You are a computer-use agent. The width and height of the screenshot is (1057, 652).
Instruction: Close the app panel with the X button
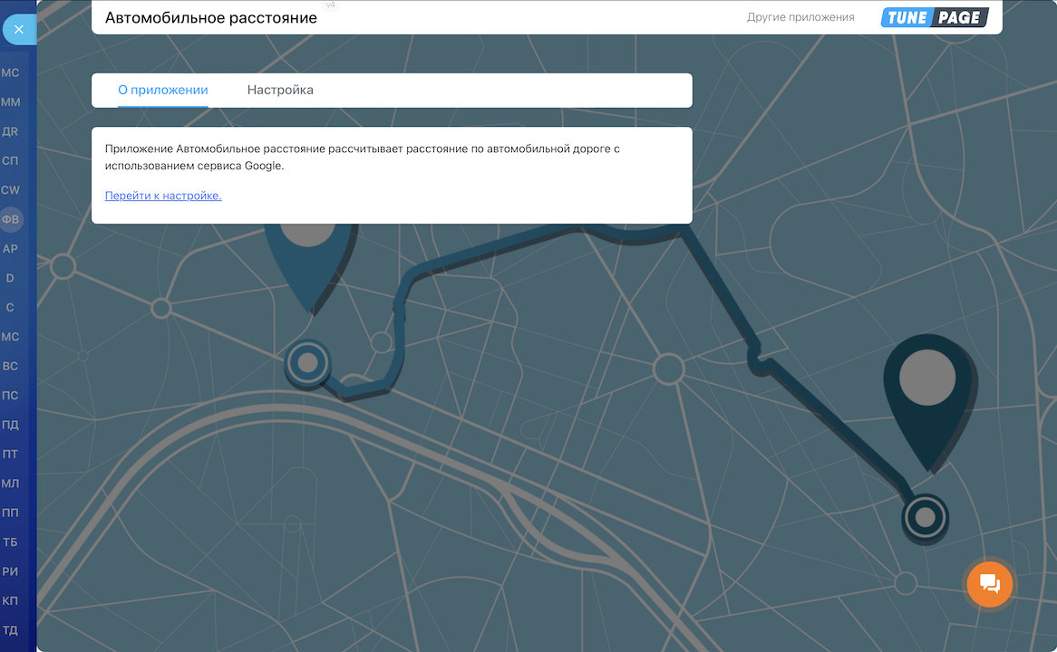click(18, 30)
